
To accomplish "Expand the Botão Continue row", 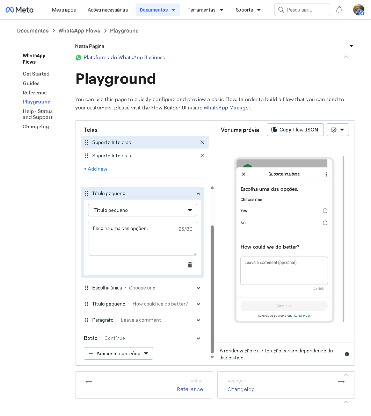I will tap(198, 338).
